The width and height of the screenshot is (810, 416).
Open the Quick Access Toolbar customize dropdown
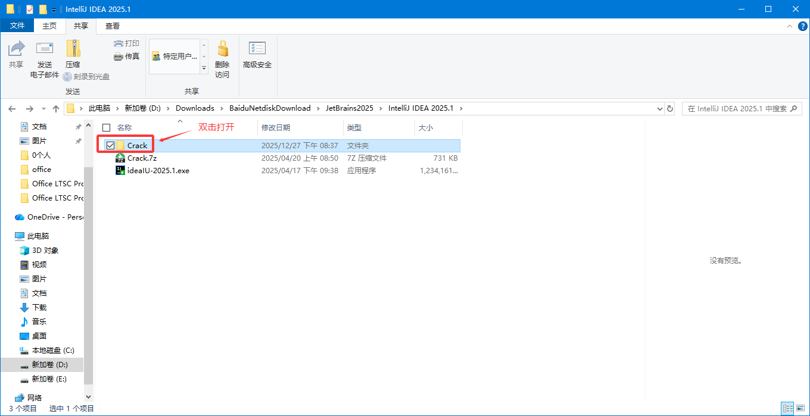[54, 10]
